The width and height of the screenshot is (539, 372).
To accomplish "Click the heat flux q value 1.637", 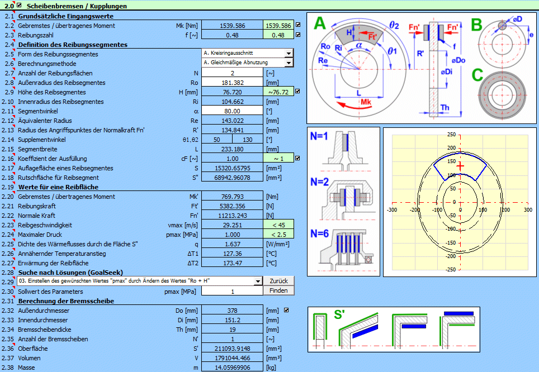I will (x=233, y=244).
